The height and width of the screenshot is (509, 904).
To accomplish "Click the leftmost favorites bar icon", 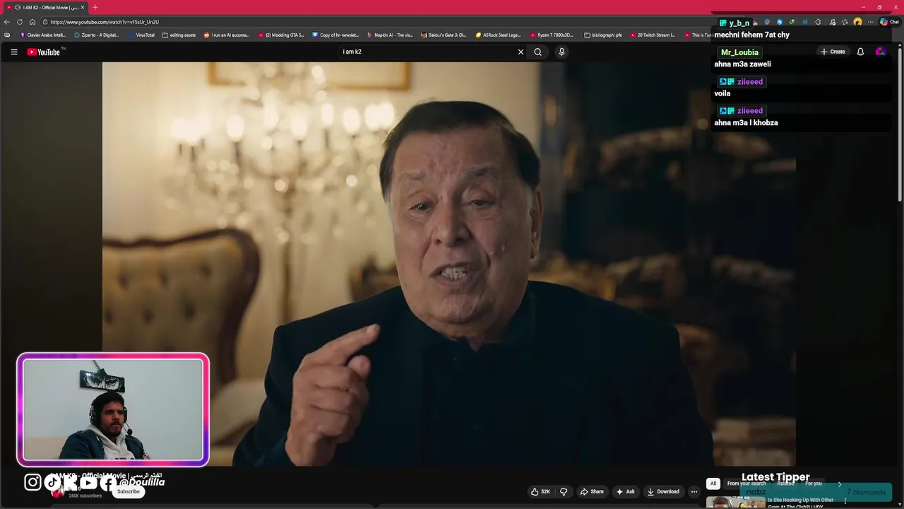I will pos(7,35).
